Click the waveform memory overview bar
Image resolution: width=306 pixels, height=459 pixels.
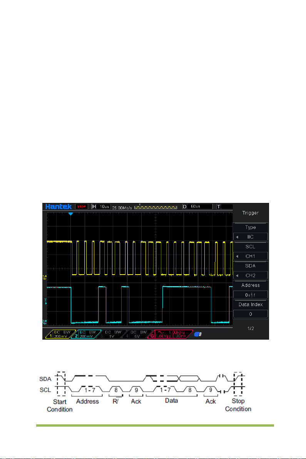coord(156,207)
